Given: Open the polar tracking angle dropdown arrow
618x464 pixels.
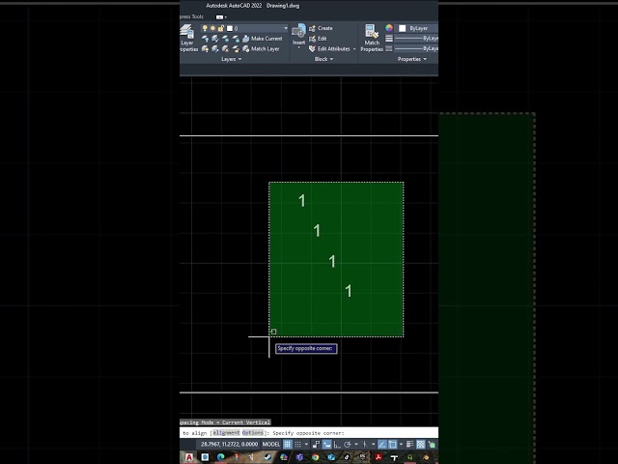Looking at the screenshot, I should [356, 445].
